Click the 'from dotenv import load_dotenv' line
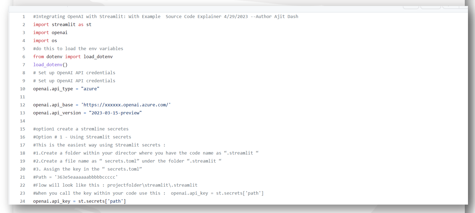This screenshot has width=475, height=213. [73, 56]
